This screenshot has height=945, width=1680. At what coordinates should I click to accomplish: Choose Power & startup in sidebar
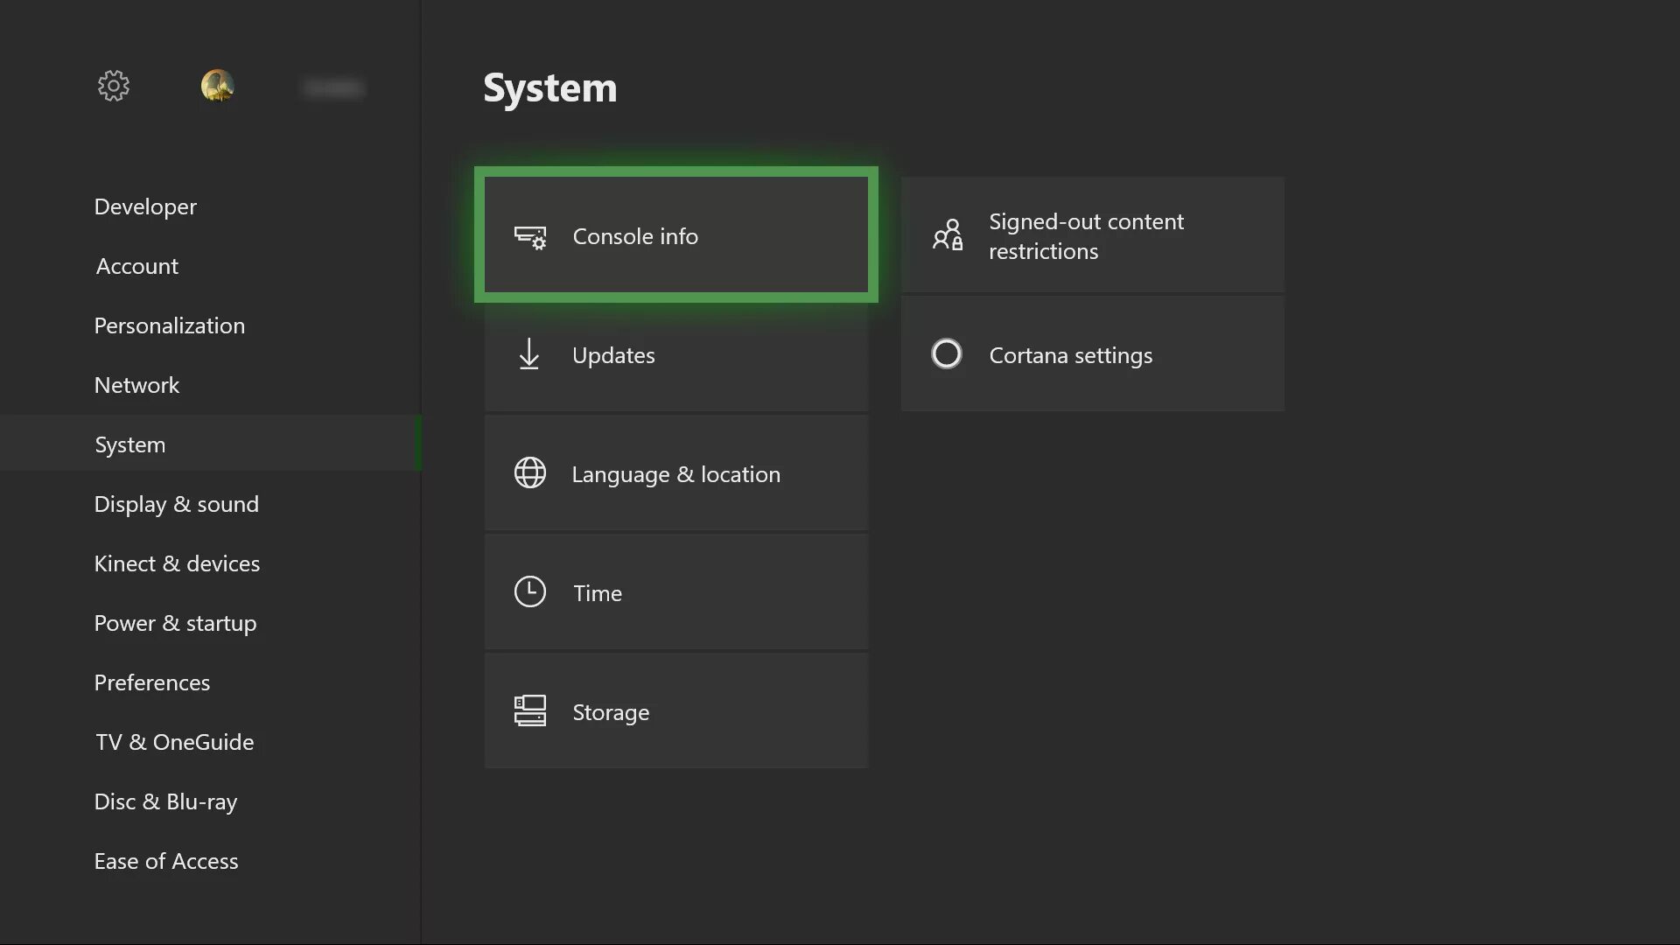[176, 623]
